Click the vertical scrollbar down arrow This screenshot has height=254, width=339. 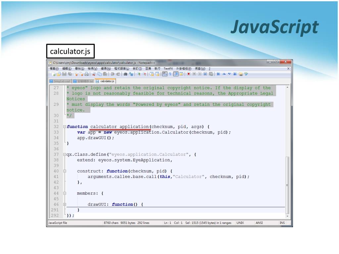(x=287, y=216)
